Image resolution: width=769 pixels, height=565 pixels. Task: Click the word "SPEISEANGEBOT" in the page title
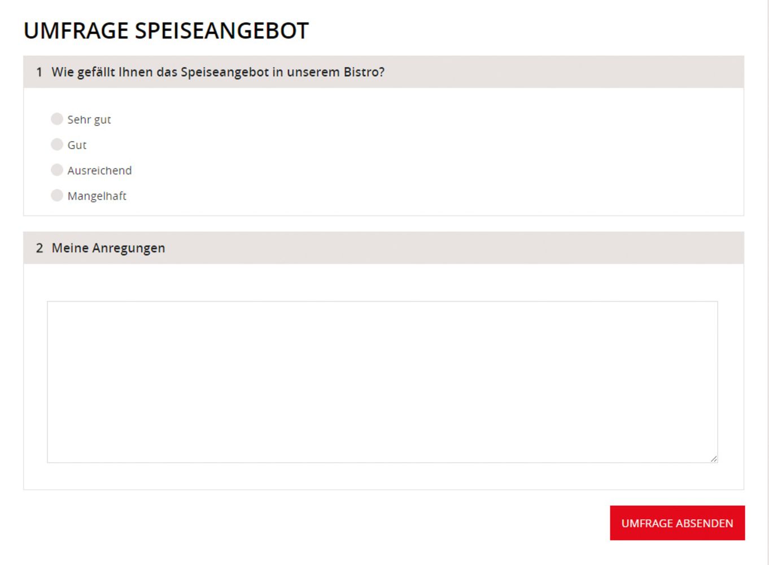222,31
